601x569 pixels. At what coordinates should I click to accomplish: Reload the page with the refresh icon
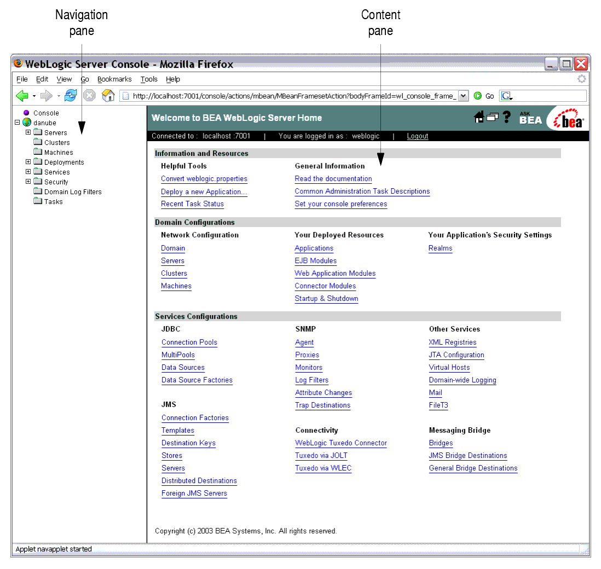click(70, 95)
